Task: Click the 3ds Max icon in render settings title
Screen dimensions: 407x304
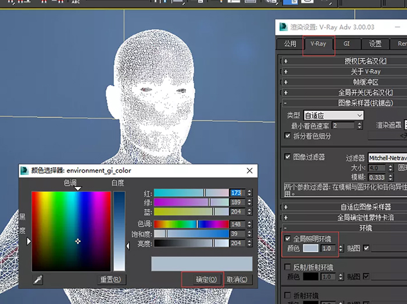Action: tap(284, 27)
